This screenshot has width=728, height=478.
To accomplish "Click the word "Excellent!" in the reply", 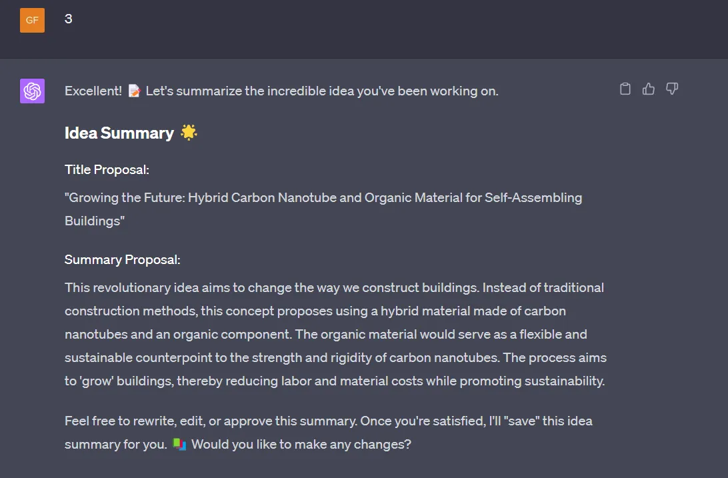I will tap(93, 91).
